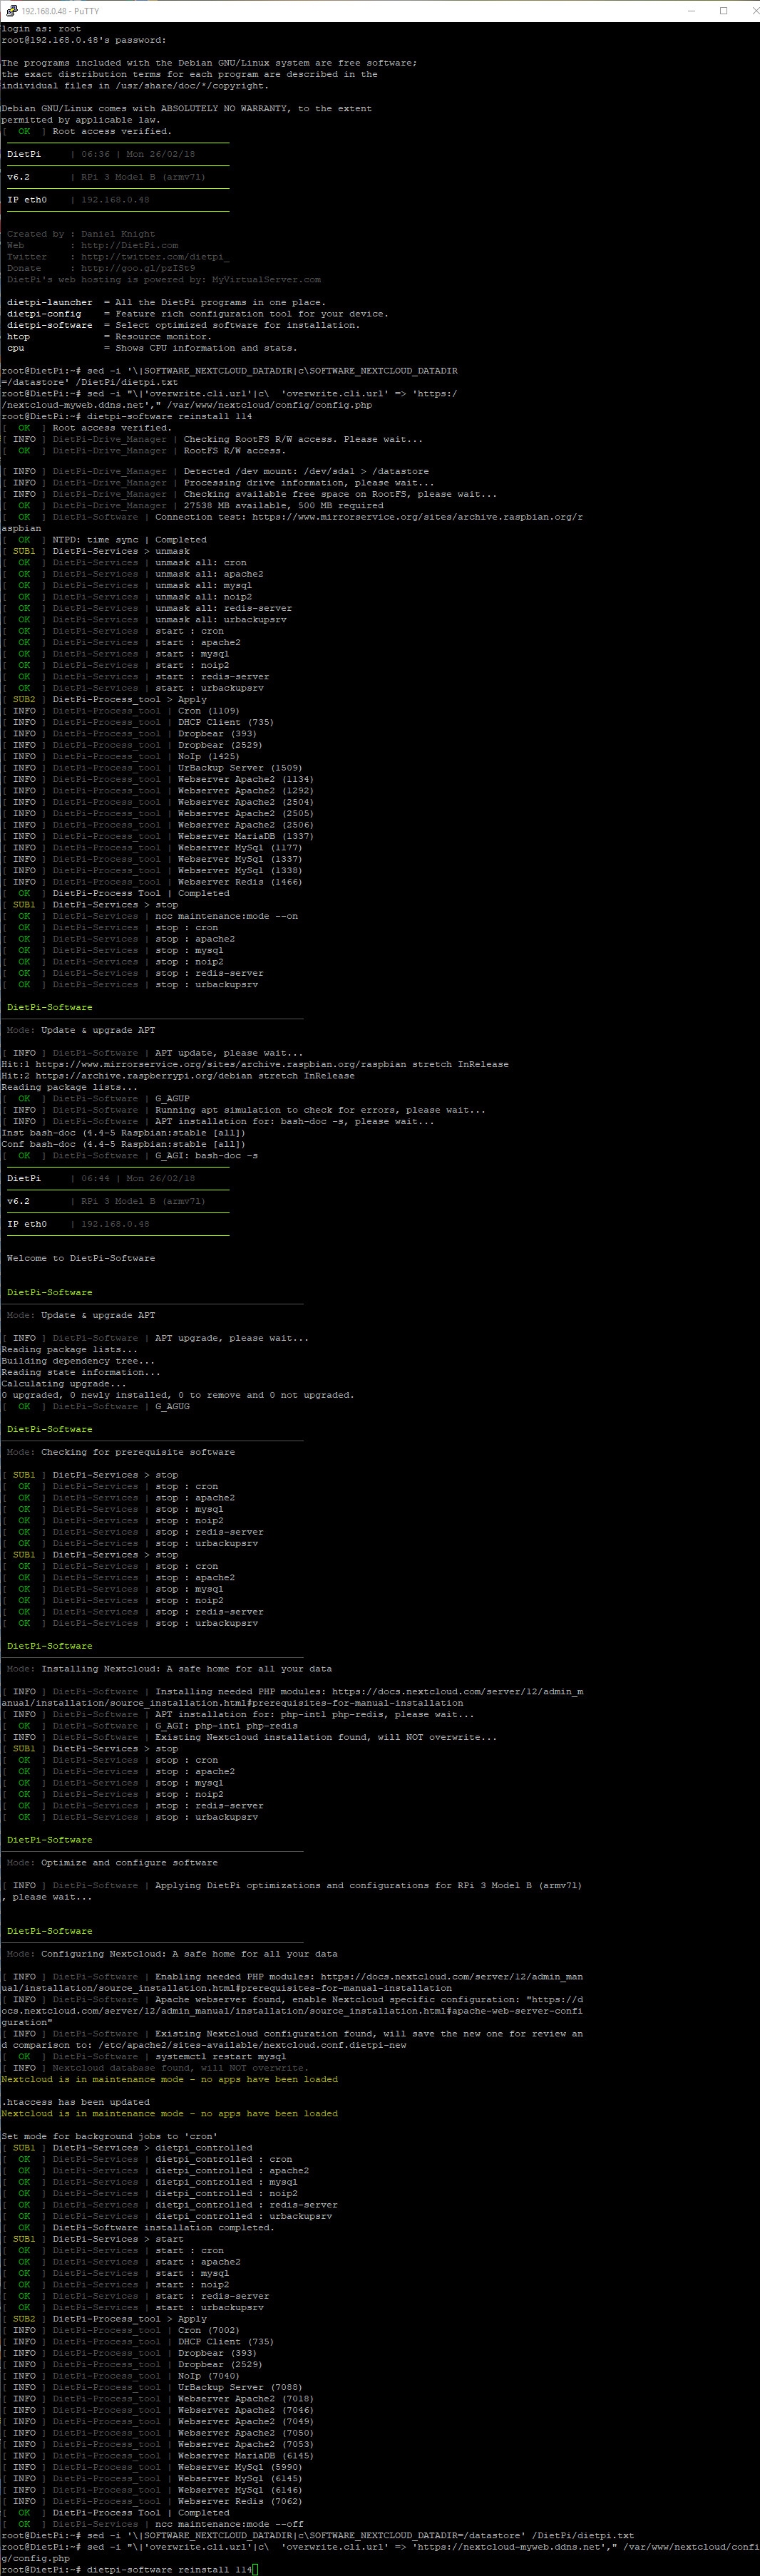This screenshot has height=2576, width=760.
Task: Click the 'dietpi_controlled : apache2' line
Action: (x=156, y=2170)
